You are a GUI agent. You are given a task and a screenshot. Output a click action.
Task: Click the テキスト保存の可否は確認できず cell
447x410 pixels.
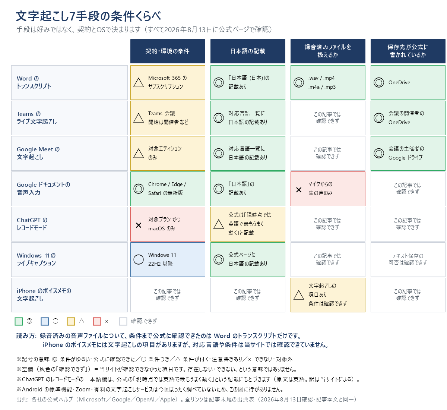click(408, 259)
